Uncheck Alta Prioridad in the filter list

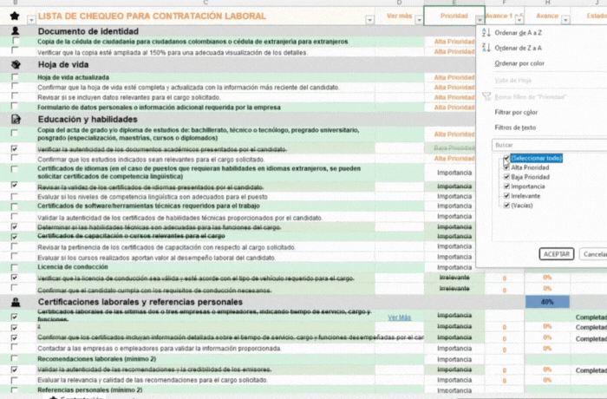pyautogui.click(x=506, y=167)
